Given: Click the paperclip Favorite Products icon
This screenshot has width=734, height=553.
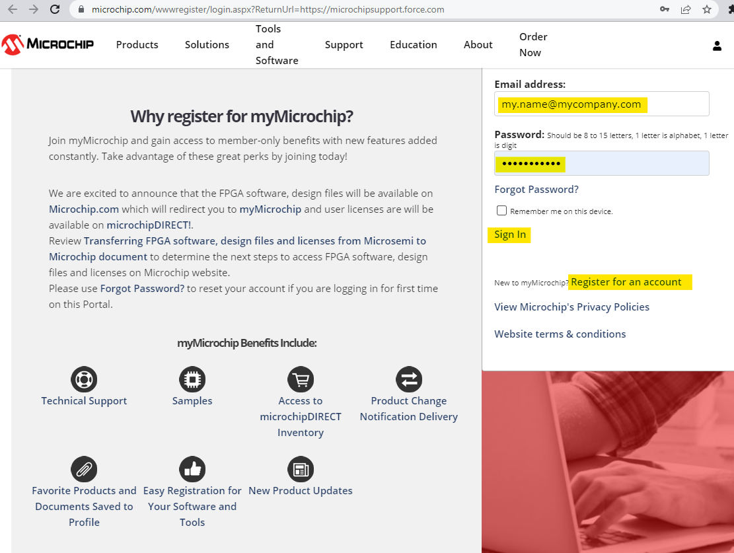Looking at the screenshot, I should click(84, 469).
